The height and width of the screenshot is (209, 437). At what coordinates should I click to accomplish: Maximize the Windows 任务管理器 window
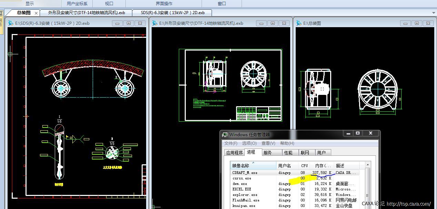coord(358,133)
